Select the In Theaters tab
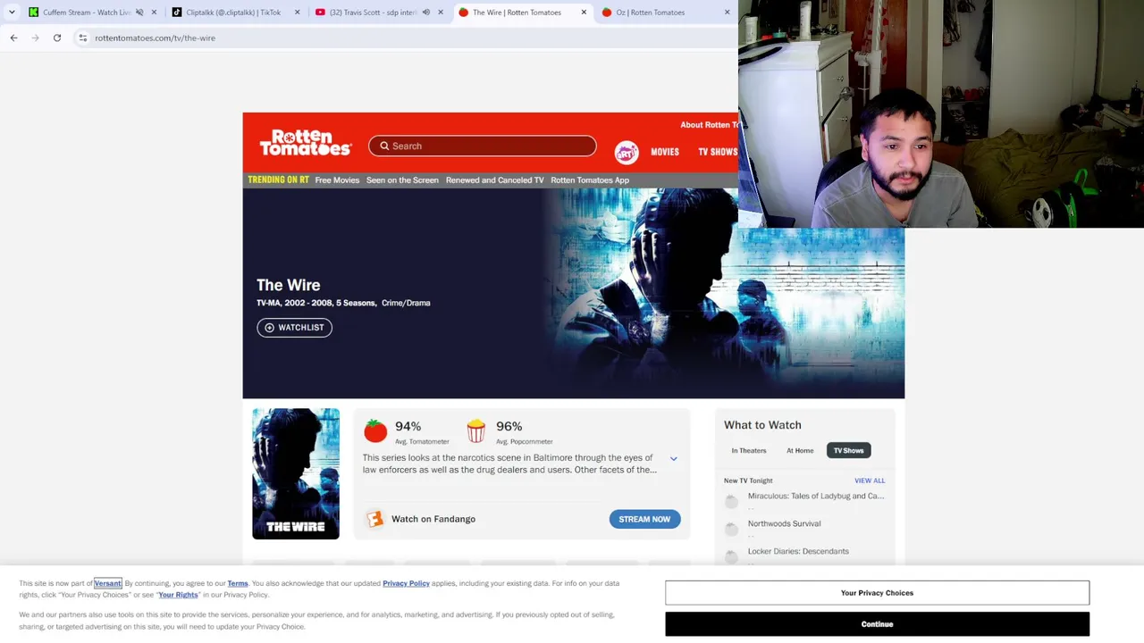Screen dimensions: 1144x643 (x=749, y=451)
